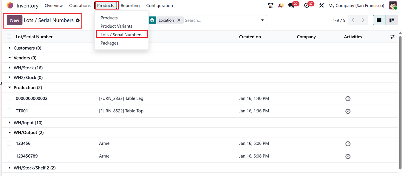Check the box for lot 0000000000002
Screen dimensions: 402x176
pos(9,98)
